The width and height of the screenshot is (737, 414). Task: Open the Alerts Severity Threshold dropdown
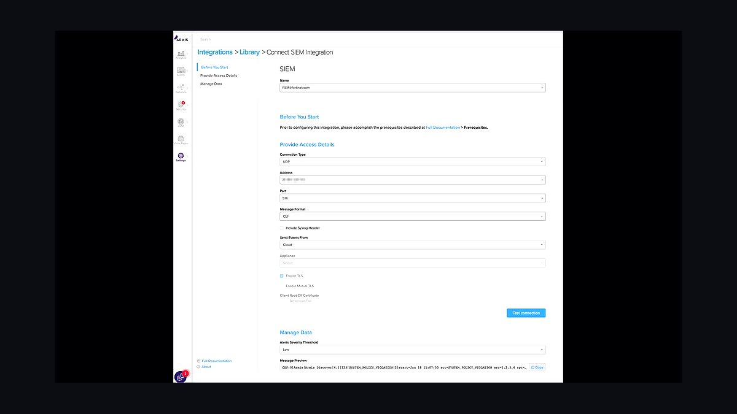(413, 350)
